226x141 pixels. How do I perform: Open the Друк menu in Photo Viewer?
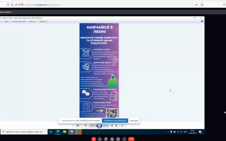(x=6, y=21)
